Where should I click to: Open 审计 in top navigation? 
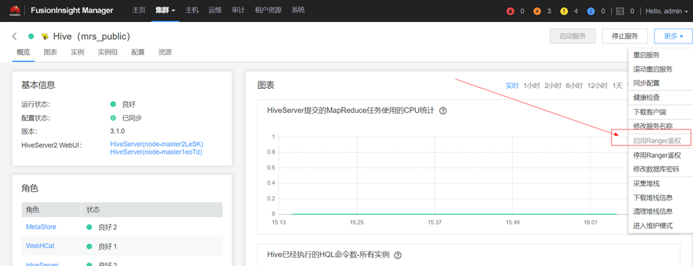238,10
